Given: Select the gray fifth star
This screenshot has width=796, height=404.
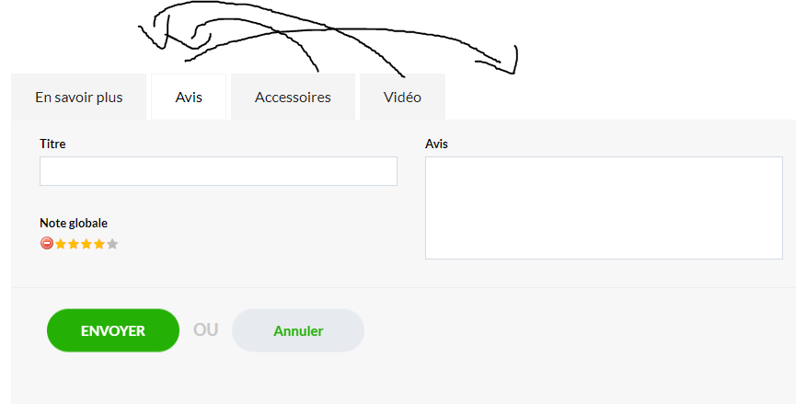Looking at the screenshot, I should point(112,244).
